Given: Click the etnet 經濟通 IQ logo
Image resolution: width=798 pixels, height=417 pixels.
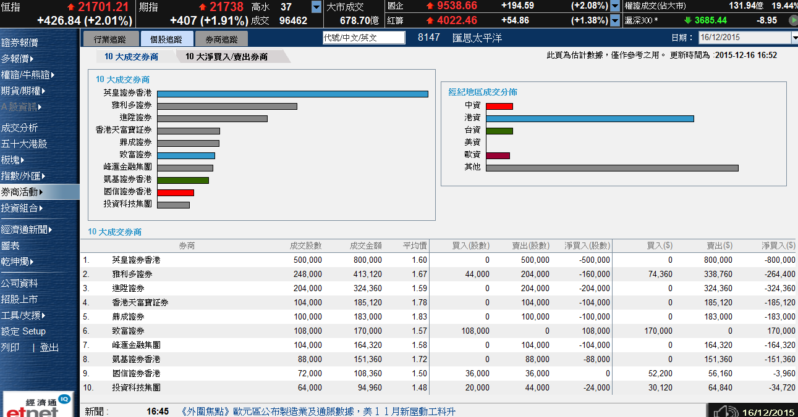Looking at the screenshot, I should tap(37, 405).
